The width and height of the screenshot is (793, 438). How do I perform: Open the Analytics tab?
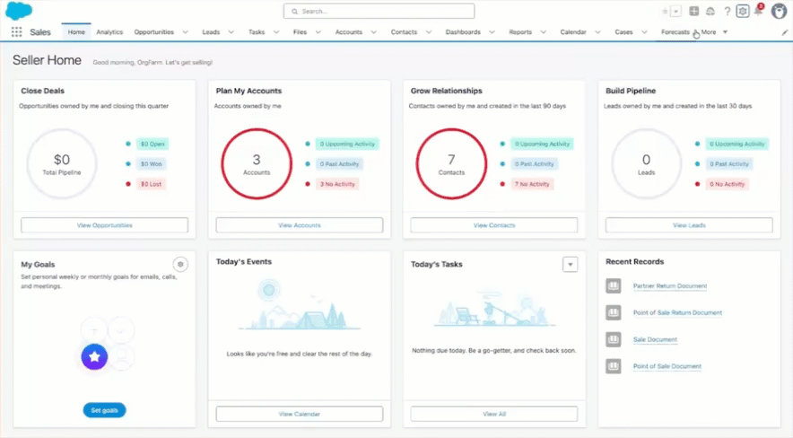click(x=109, y=32)
